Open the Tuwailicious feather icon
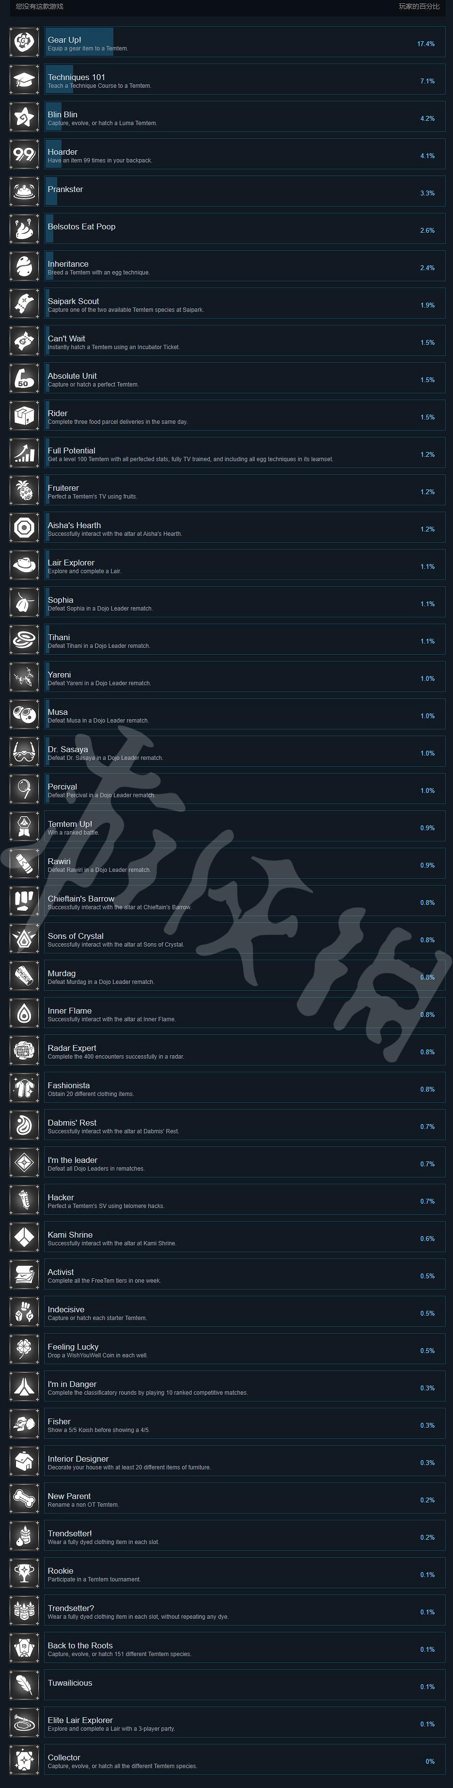The image size is (453, 1788). click(x=24, y=1685)
